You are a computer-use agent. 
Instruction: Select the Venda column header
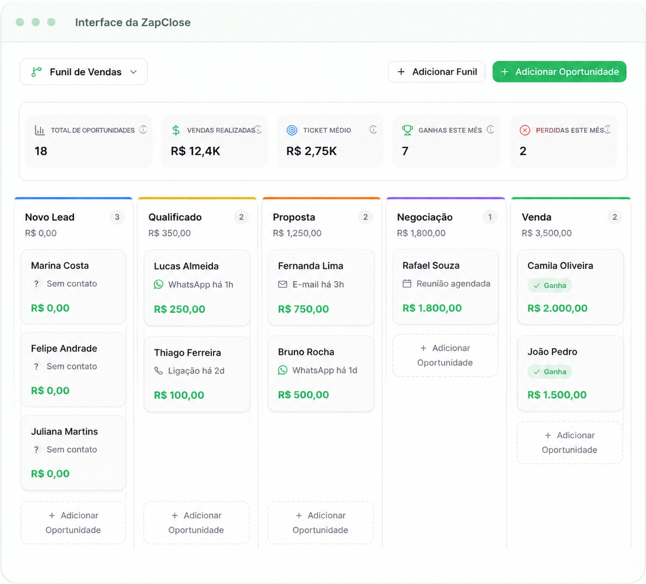click(537, 217)
